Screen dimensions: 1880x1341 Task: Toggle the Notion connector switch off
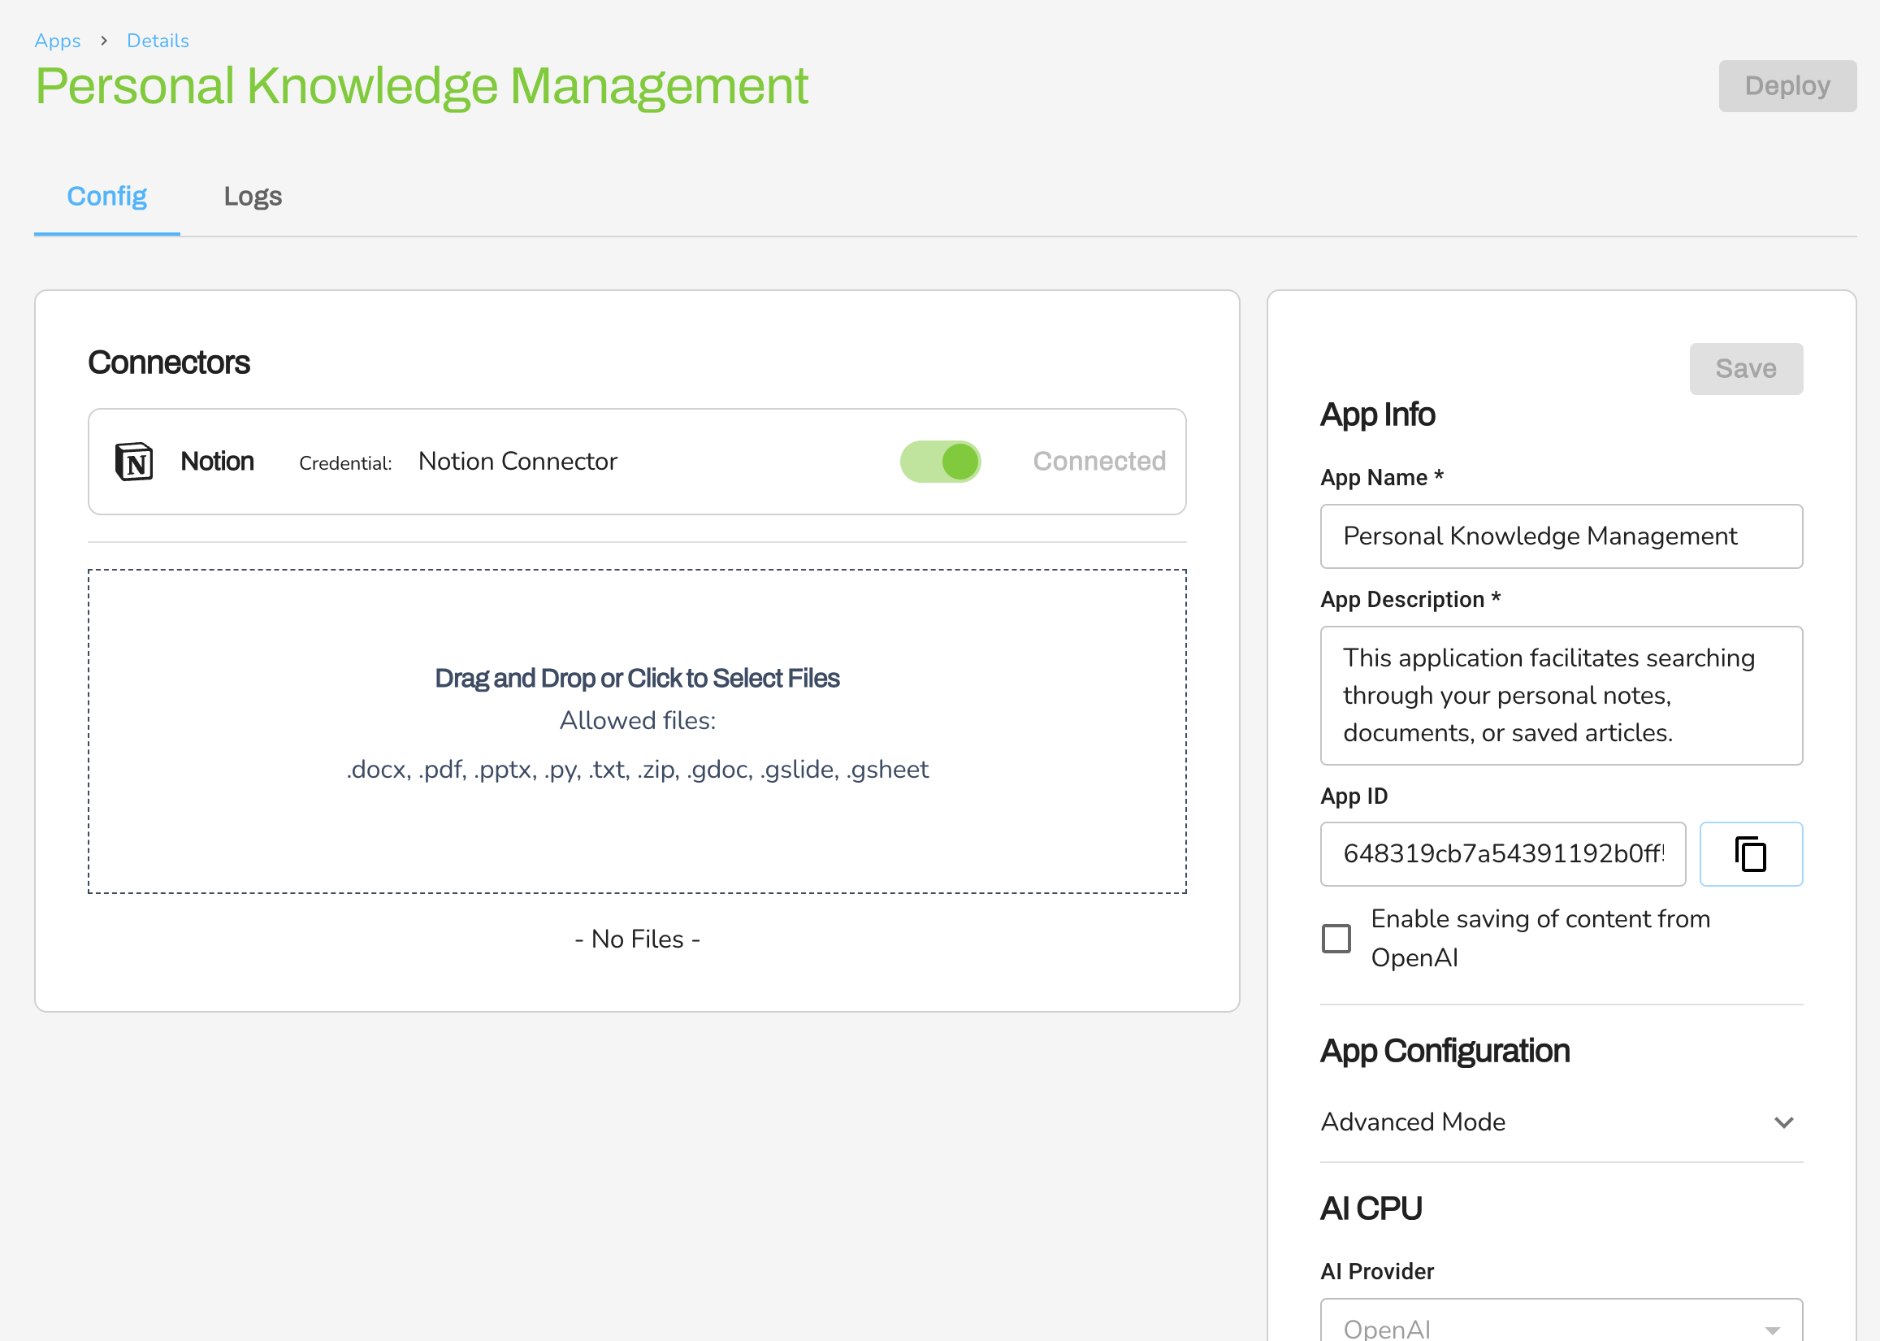[x=940, y=462]
